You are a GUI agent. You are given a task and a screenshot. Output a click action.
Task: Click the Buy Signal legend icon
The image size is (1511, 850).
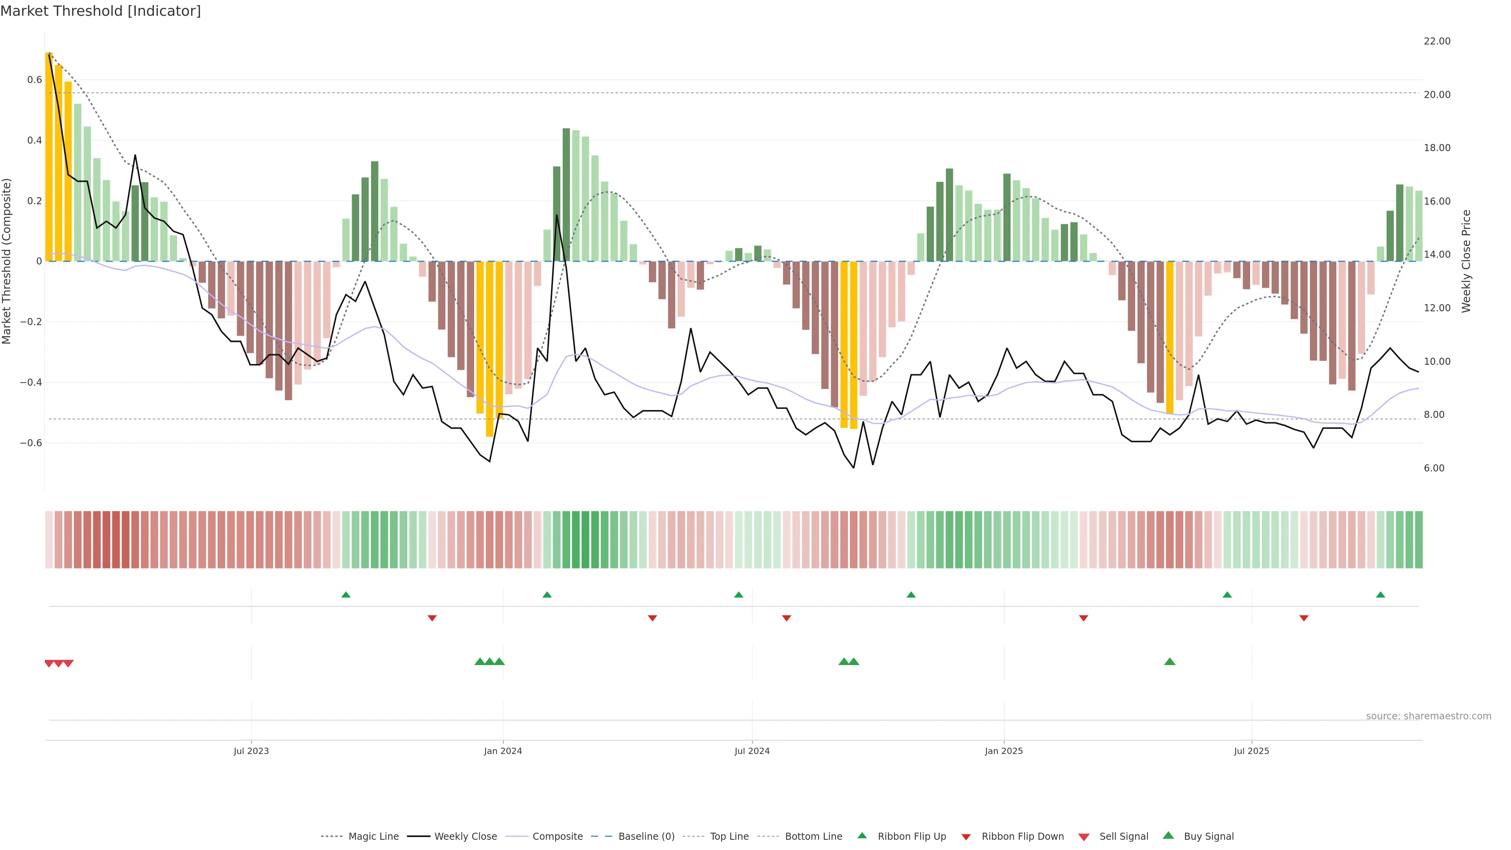click(x=1168, y=836)
